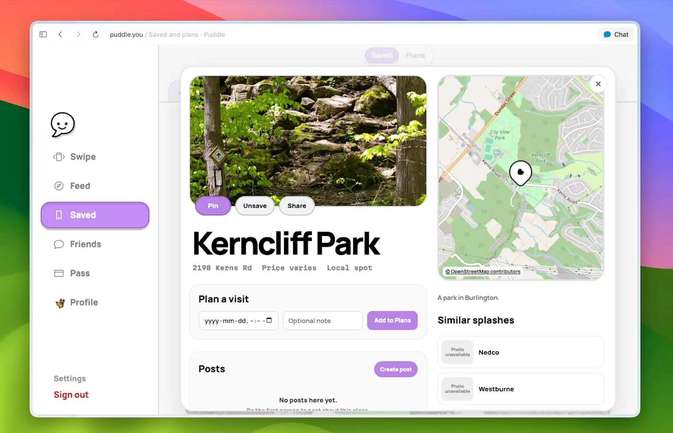Click 'A park in Burlington.' description

(x=469, y=298)
